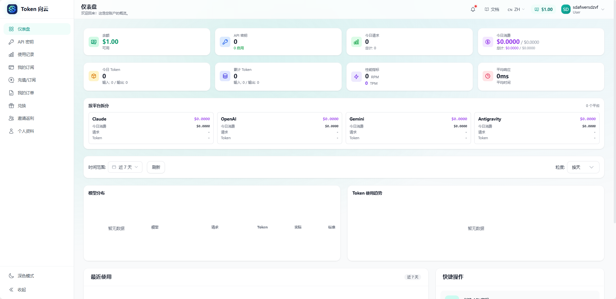
Task: Click the bar chart icon beside 使用记录
Action: [x=11, y=54]
